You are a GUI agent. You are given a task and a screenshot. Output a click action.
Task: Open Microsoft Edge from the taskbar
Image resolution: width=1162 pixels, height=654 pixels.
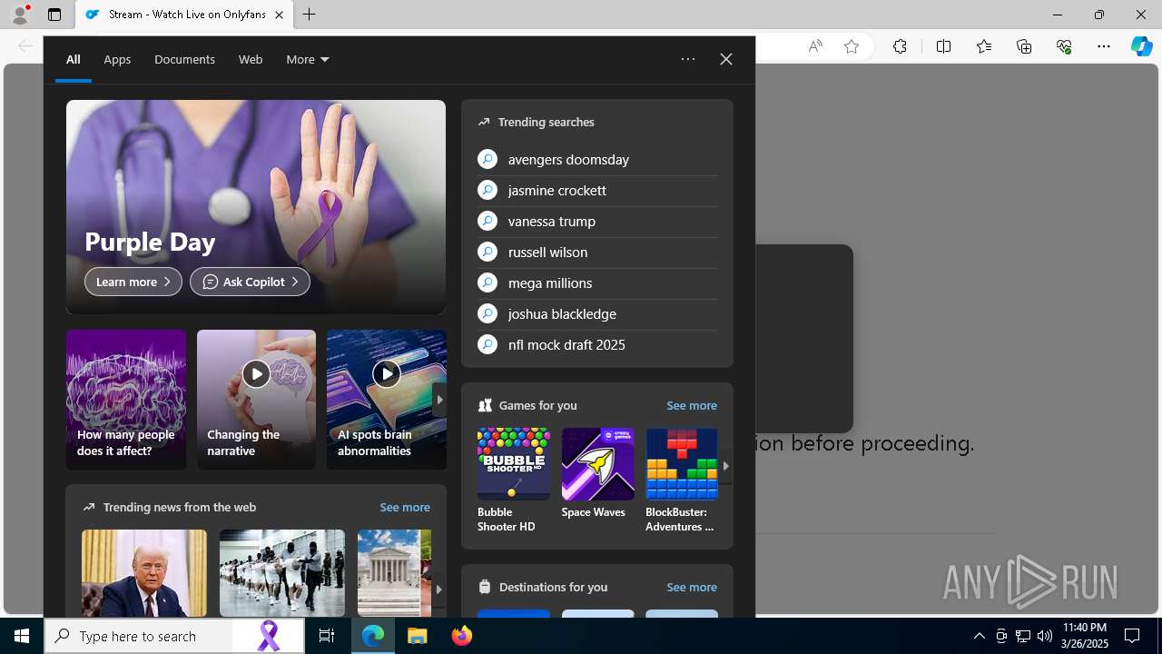(373, 636)
